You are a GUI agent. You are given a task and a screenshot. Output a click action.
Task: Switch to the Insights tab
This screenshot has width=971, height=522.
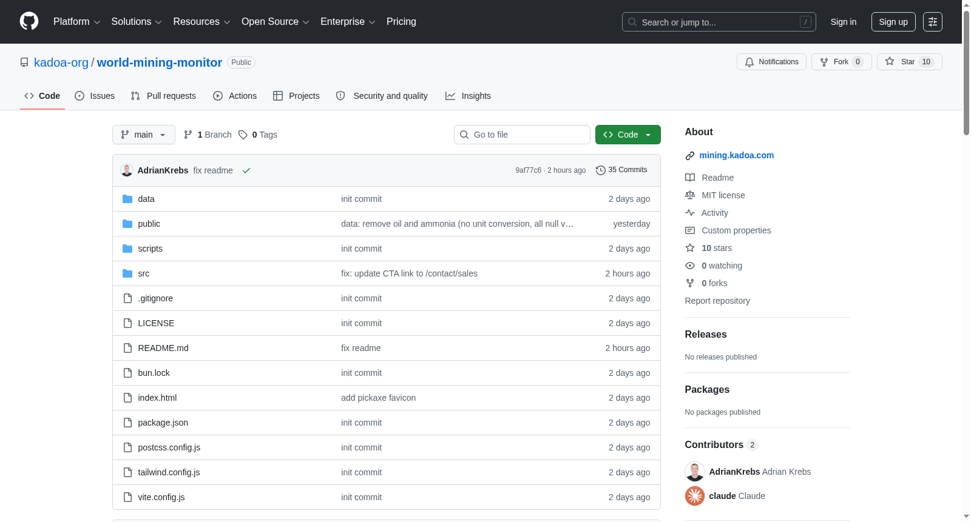[x=468, y=96]
